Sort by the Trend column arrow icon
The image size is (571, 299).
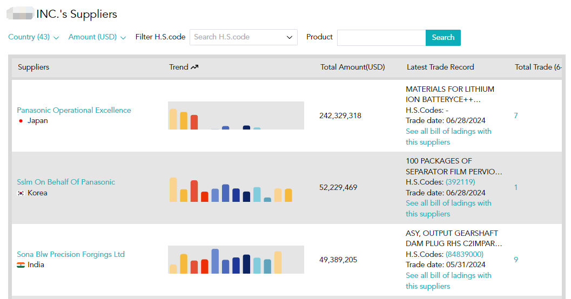[x=194, y=67]
